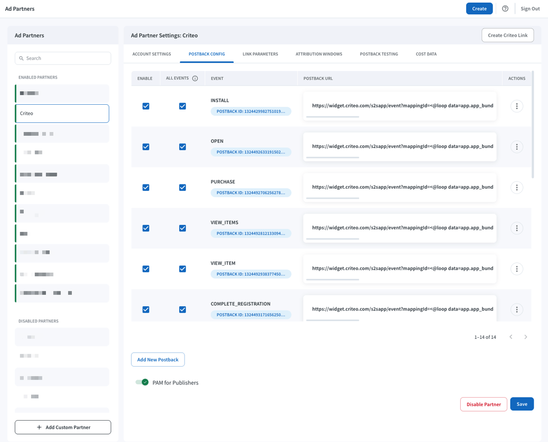Open actions menu for VIEW_ITEM postback
The height and width of the screenshot is (442, 548).
516,269
